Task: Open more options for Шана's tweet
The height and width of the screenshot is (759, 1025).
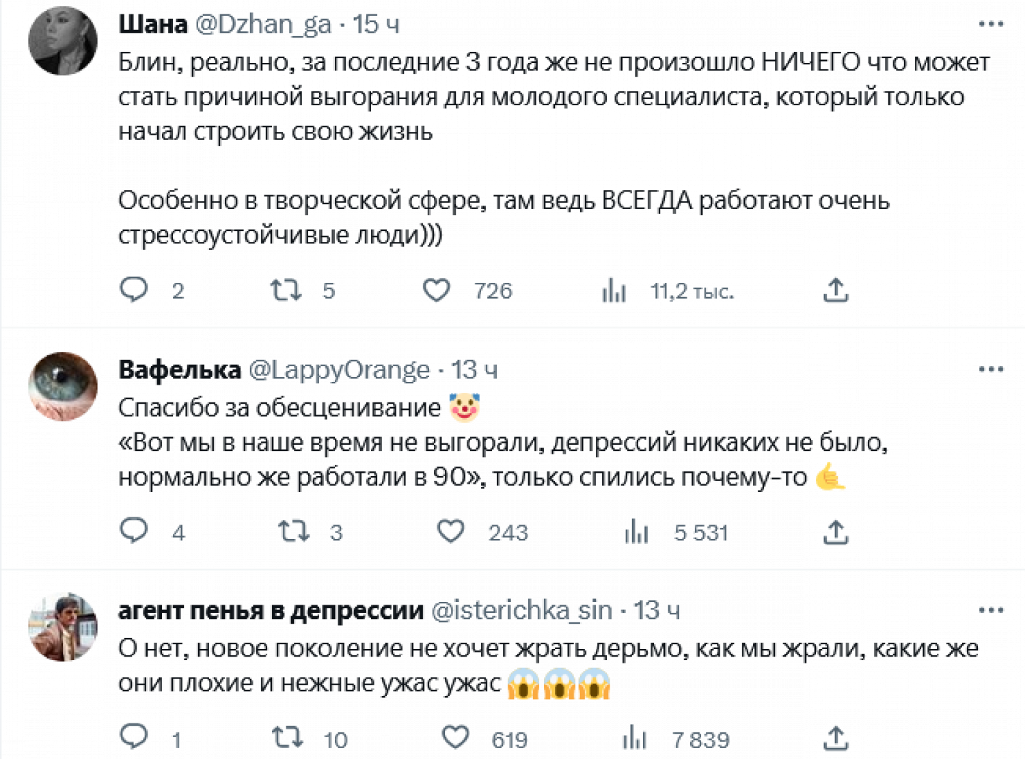Action: tap(991, 24)
